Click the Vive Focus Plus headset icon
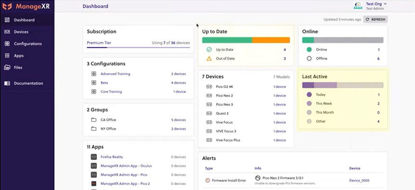The height and width of the screenshot is (190, 415). pyautogui.click(x=209, y=140)
